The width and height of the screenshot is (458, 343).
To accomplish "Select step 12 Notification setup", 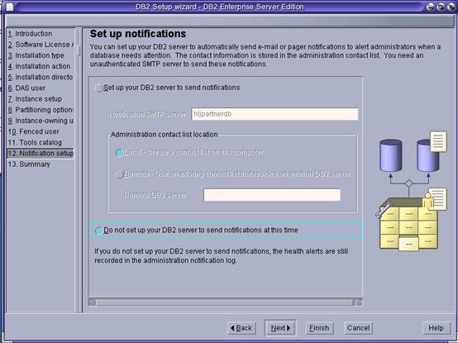I will pos(41,153).
